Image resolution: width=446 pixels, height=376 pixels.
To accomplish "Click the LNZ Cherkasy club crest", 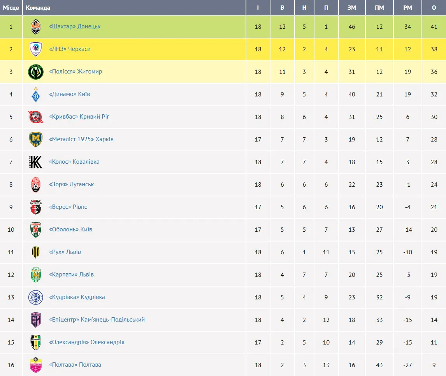I will coord(36,49).
